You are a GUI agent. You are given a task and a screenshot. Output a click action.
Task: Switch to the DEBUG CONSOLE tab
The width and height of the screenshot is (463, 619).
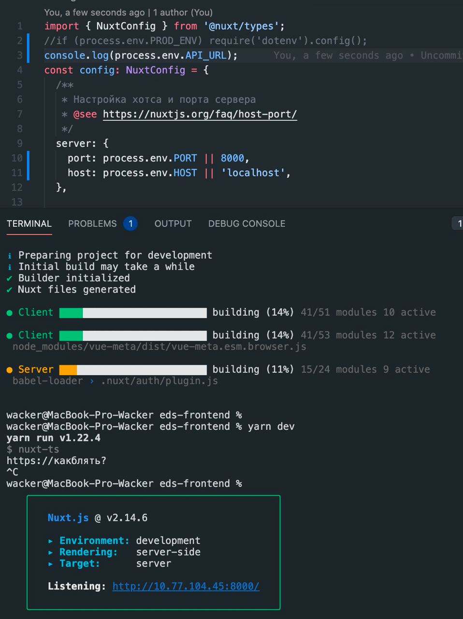click(246, 223)
